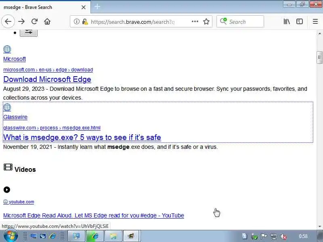Open the first taskbar app button with monitor icon

click(x=76, y=236)
